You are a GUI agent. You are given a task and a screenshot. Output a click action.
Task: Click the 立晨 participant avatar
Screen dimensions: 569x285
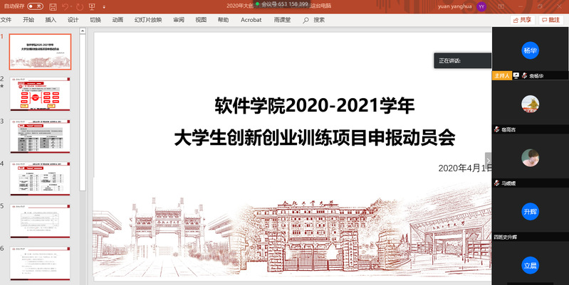[530, 264]
